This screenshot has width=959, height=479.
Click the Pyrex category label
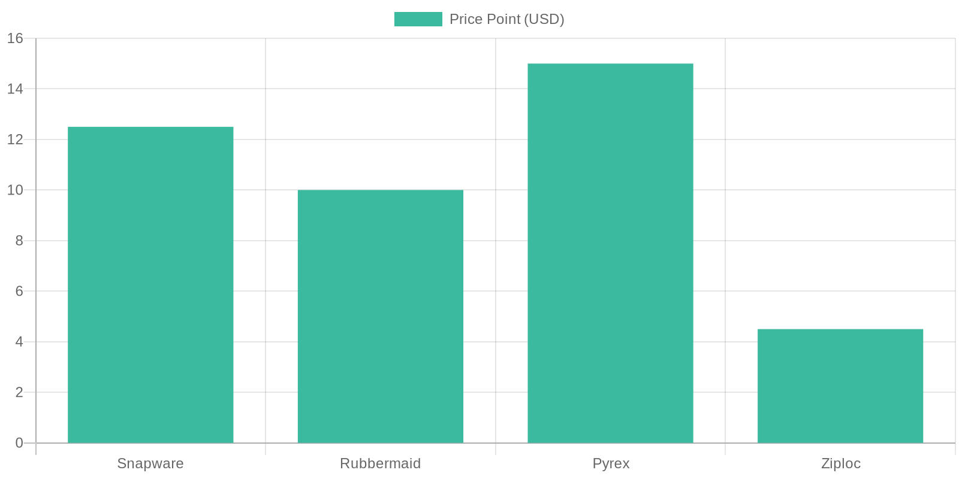pos(611,463)
